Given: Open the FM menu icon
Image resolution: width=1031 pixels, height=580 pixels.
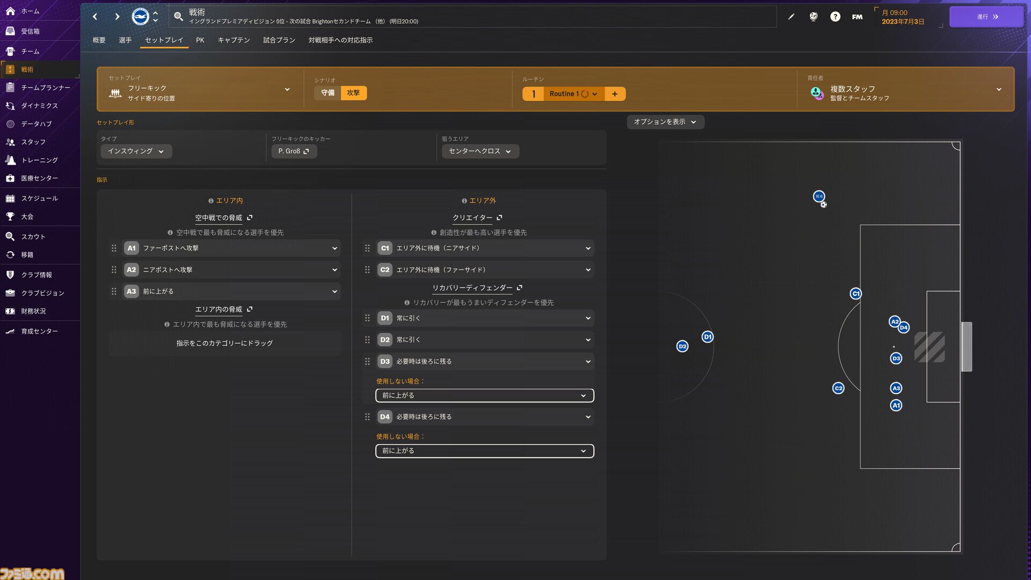Looking at the screenshot, I should tap(857, 17).
